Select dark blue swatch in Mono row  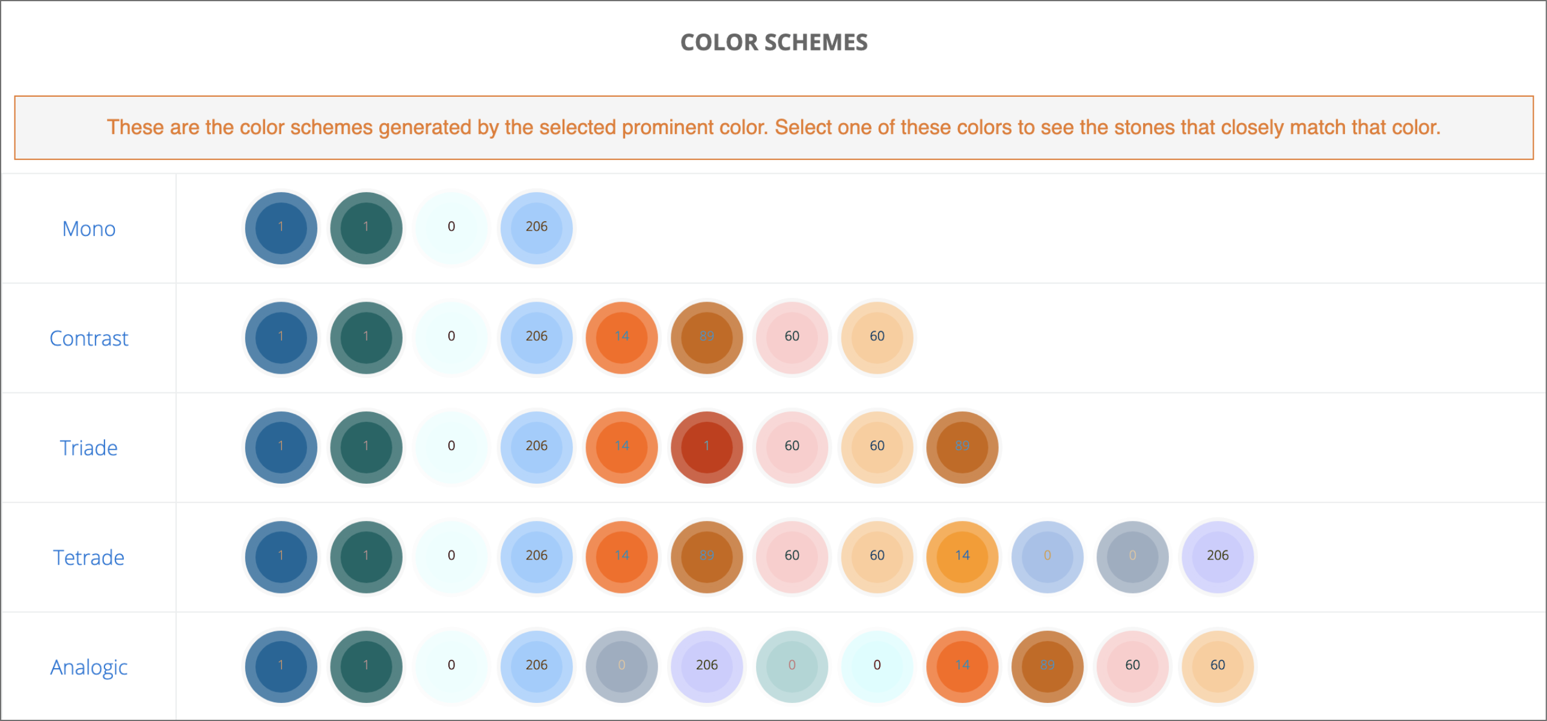tap(281, 228)
